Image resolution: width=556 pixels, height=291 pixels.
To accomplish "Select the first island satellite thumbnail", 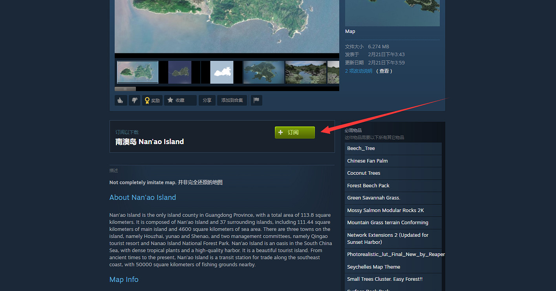I will [x=137, y=72].
